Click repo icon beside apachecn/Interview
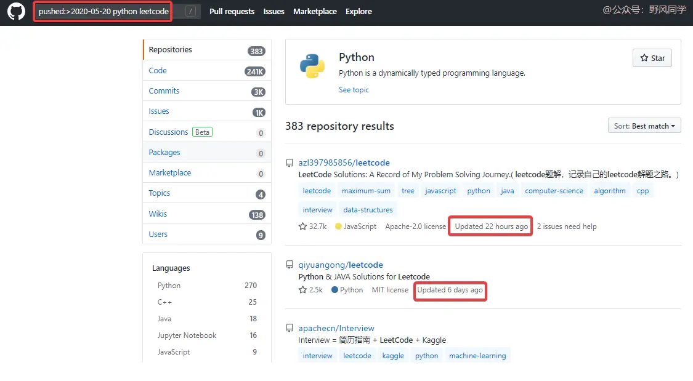693x381 pixels. pos(290,329)
